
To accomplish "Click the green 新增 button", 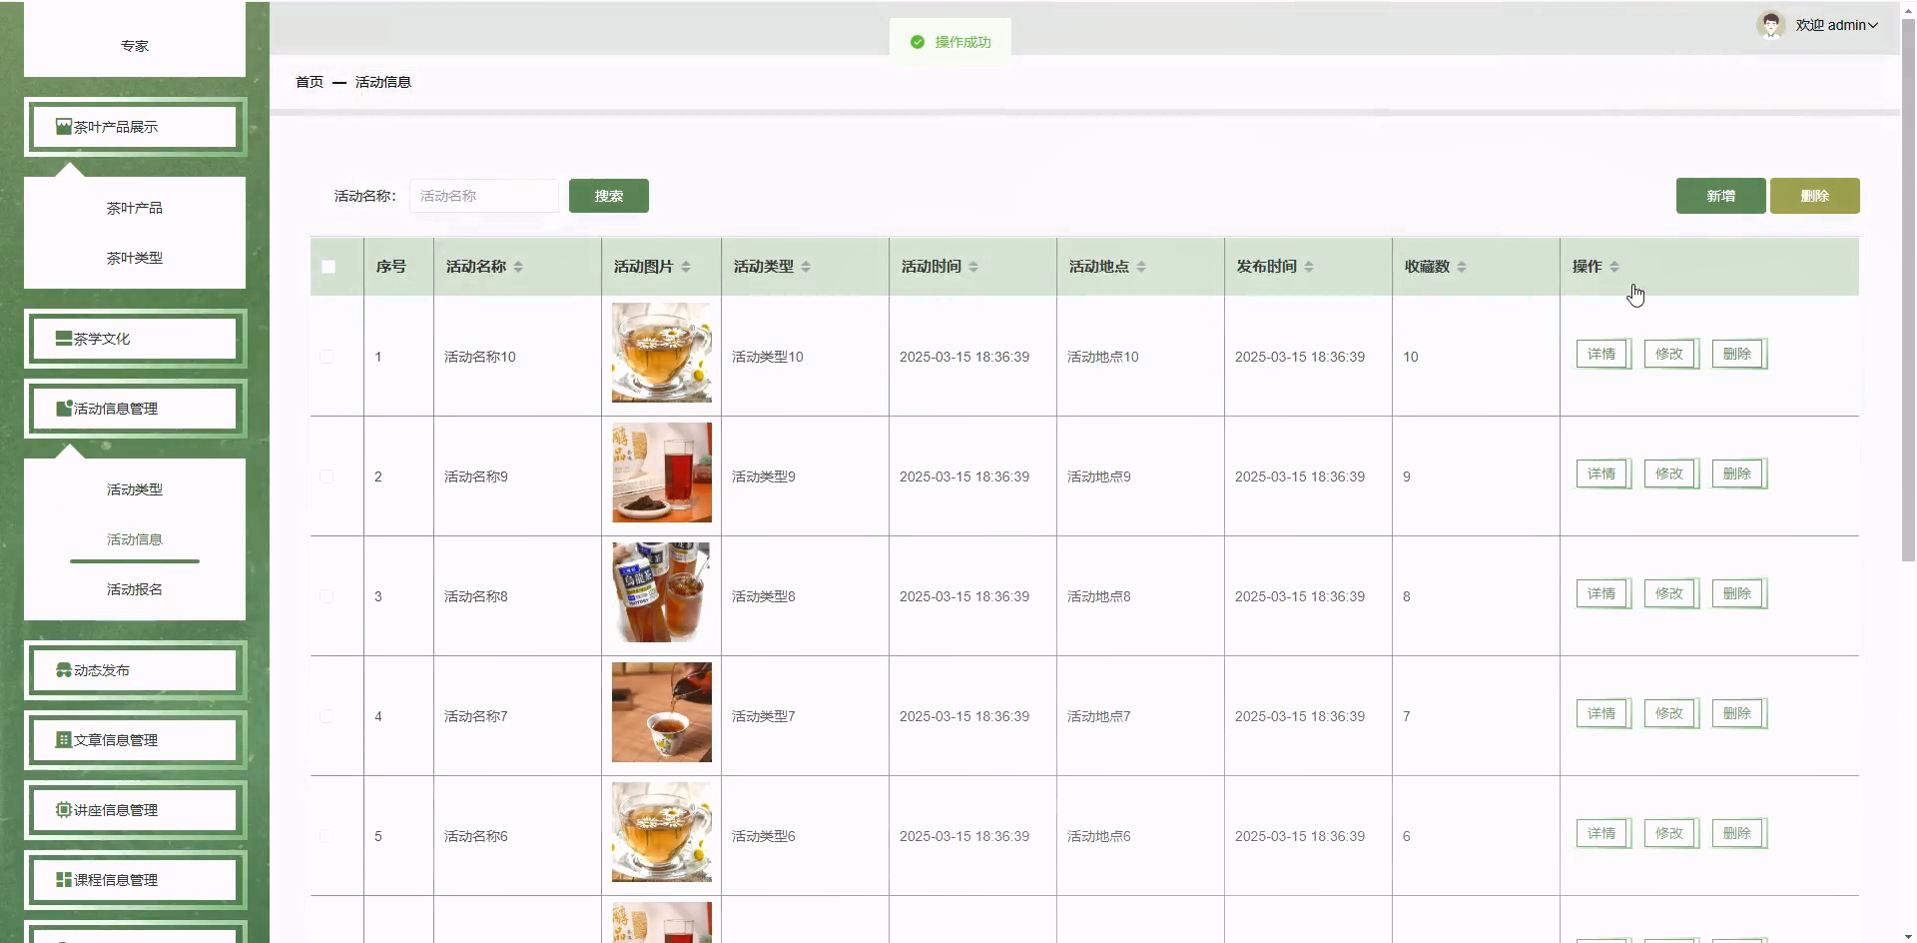I will point(1720,196).
